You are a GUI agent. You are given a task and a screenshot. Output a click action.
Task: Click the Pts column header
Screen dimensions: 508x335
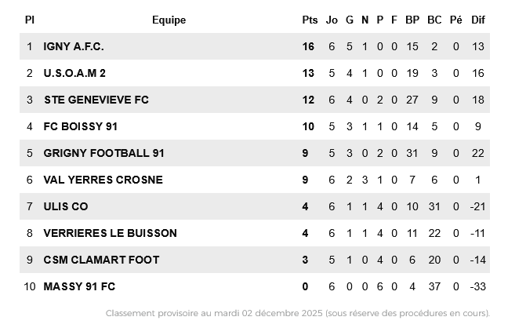[310, 20]
